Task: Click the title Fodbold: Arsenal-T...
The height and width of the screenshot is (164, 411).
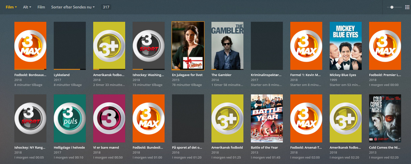Action: 306,147
